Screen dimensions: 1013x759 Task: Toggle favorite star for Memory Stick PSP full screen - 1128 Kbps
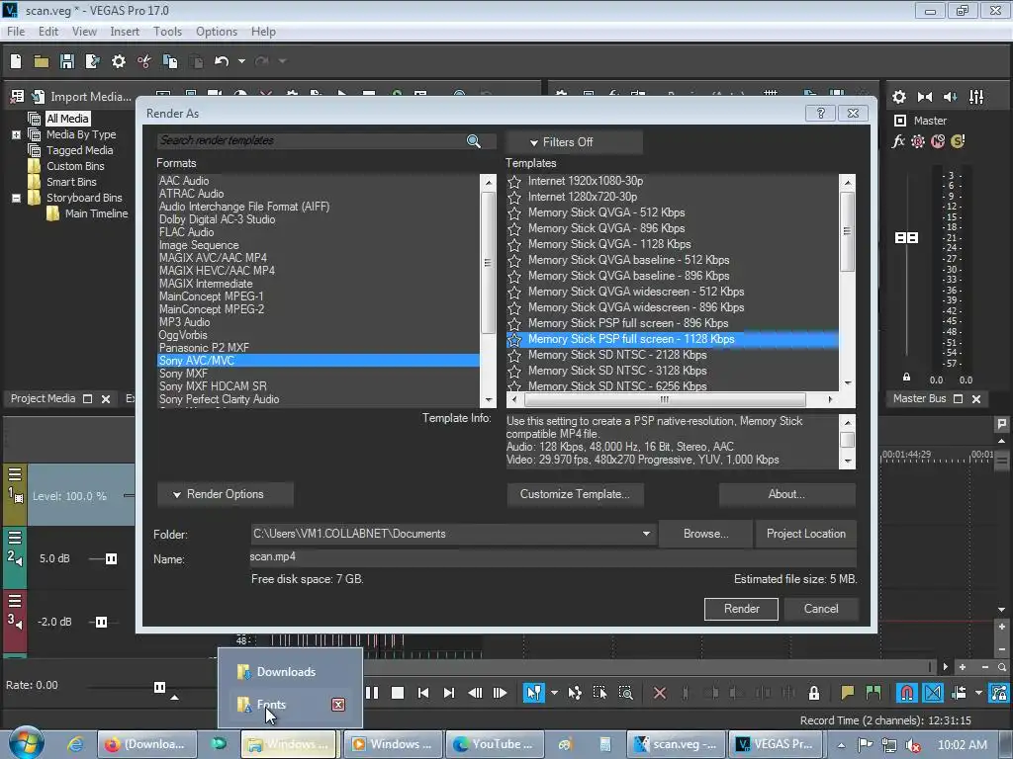(x=514, y=340)
